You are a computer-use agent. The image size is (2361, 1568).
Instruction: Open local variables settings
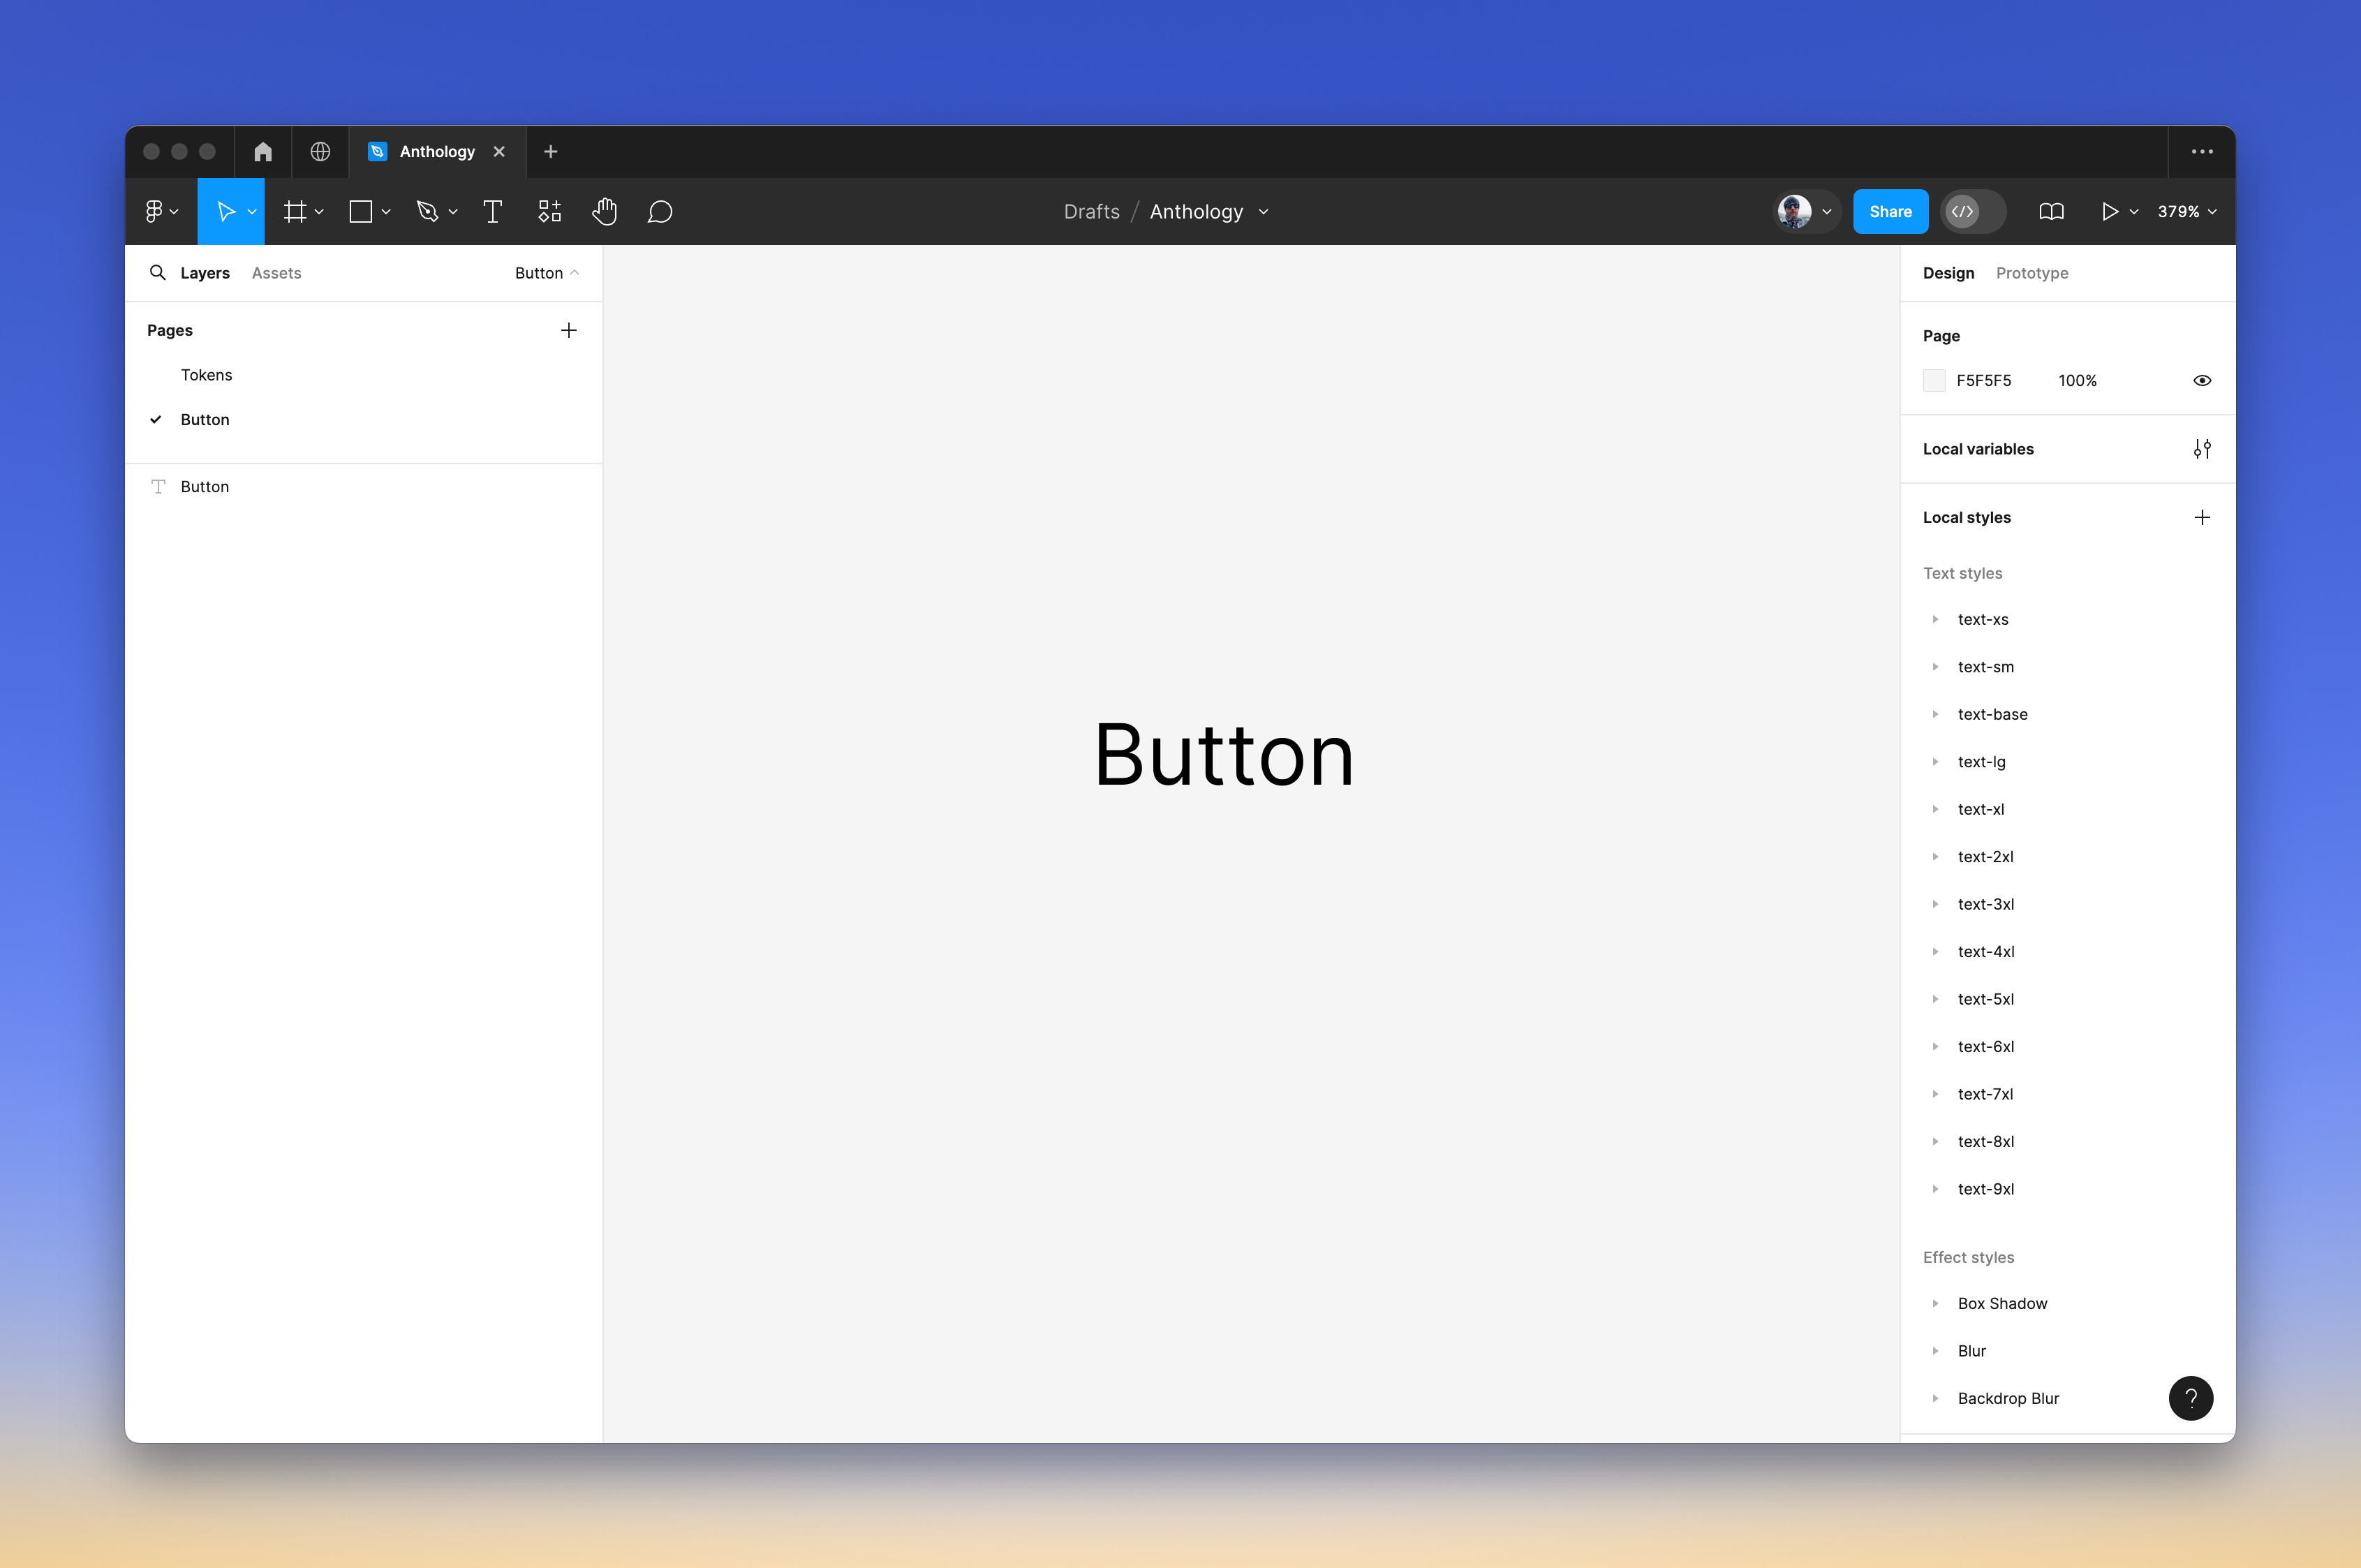pyautogui.click(x=2203, y=448)
